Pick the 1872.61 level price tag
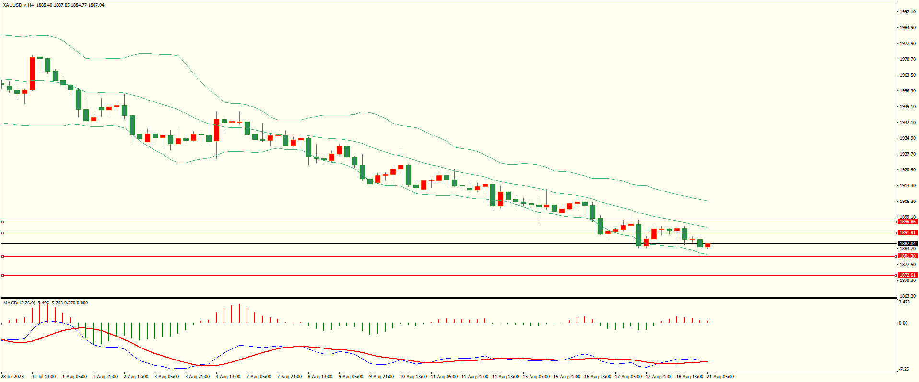 (907, 275)
